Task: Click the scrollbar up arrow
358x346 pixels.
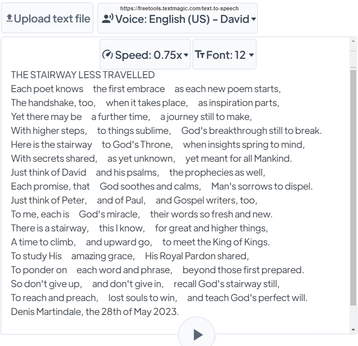Action: tap(353, 42)
